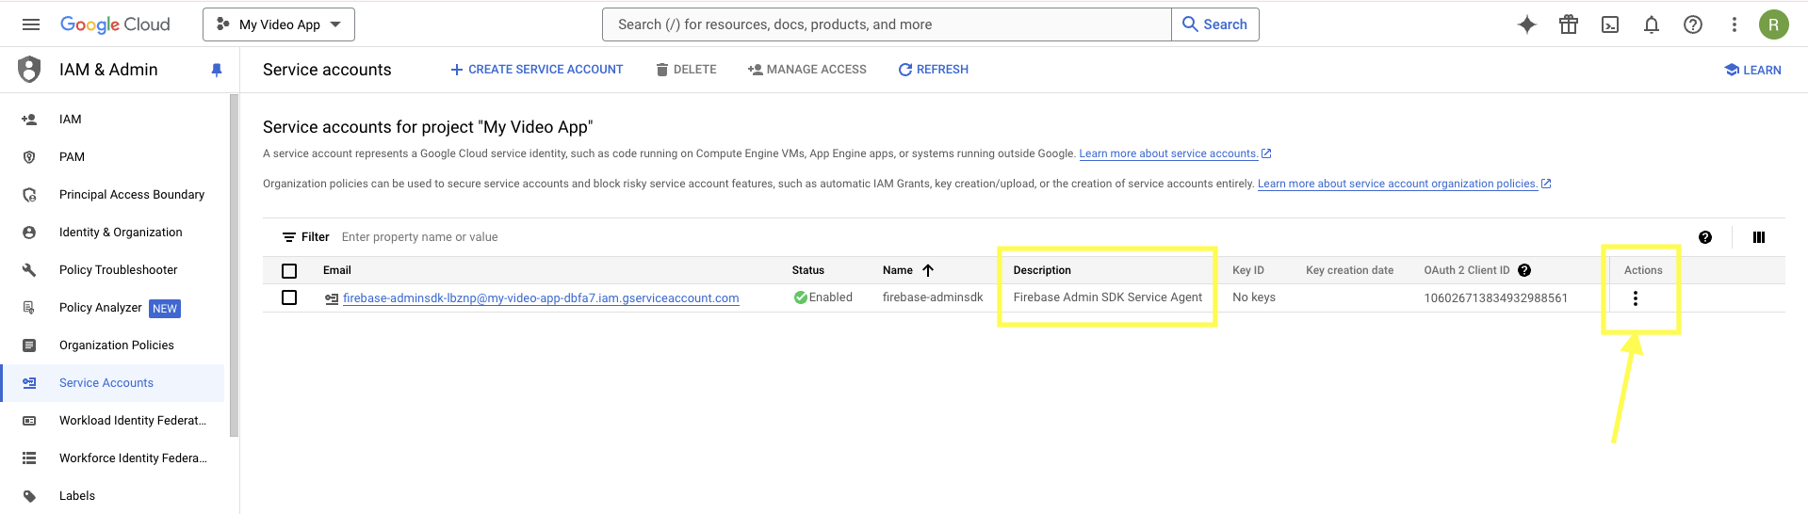Click the Policy Troubleshooter wrench icon
Viewport: 1808px width, 514px height.
pyautogui.click(x=29, y=270)
